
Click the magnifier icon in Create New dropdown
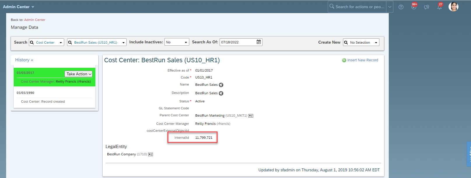coord(346,42)
